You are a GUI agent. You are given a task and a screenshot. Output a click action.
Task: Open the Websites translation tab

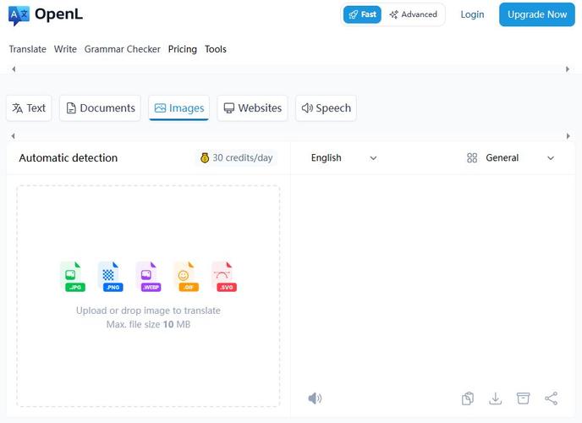[x=252, y=108]
